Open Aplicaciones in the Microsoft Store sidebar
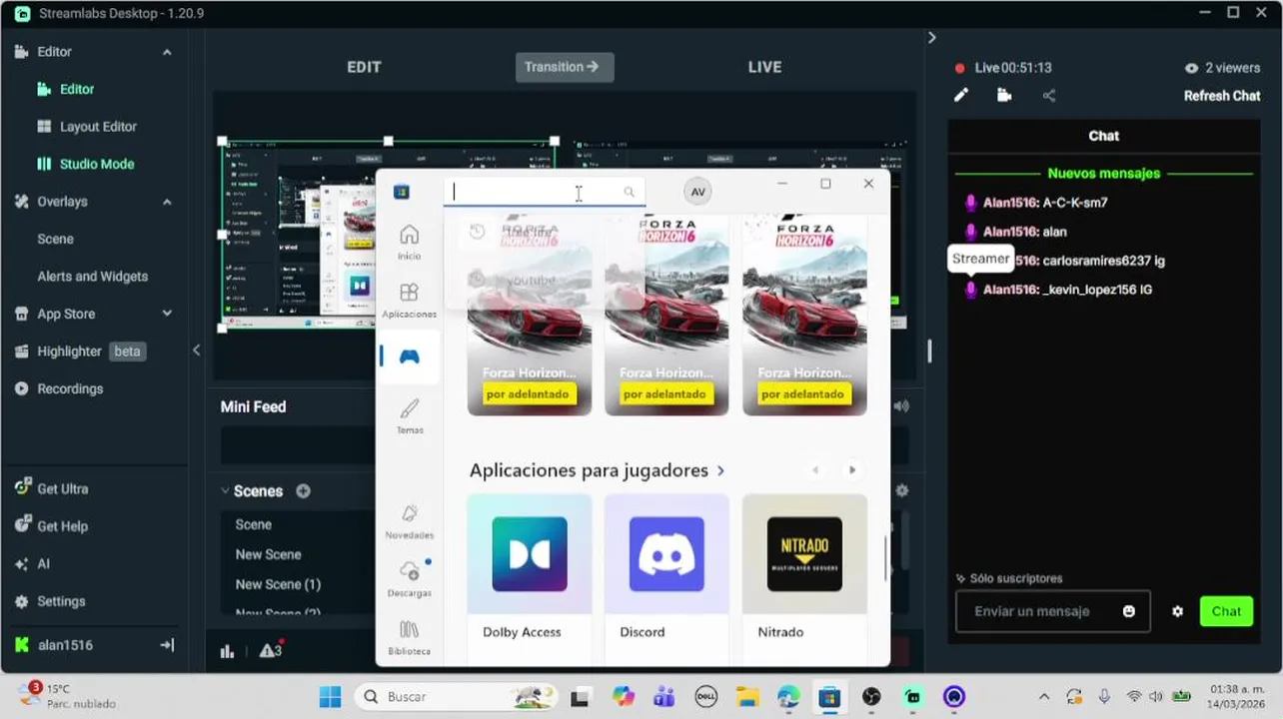 (410, 300)
